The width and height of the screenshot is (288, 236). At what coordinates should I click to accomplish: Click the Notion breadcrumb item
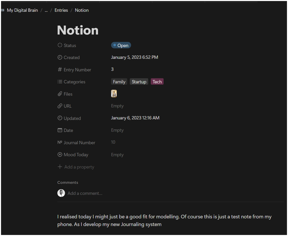(82, 10)
